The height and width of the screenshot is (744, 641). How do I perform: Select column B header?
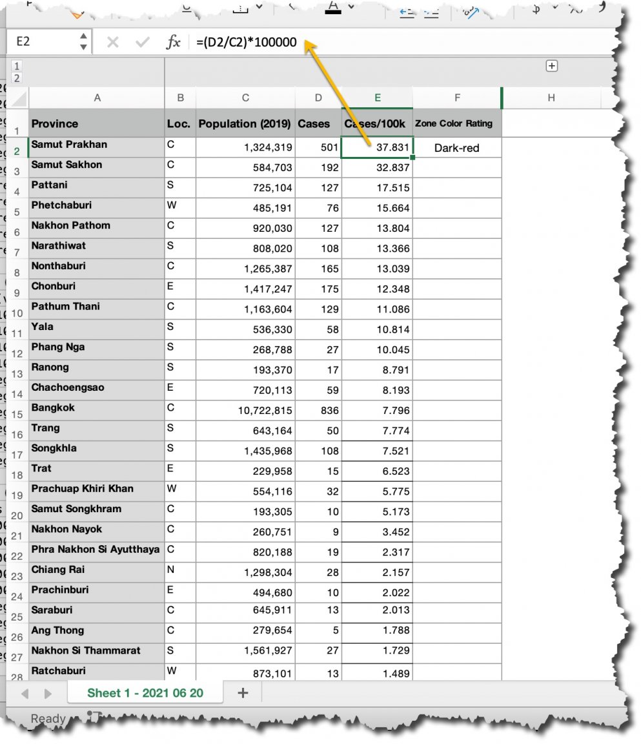[180, 98]
